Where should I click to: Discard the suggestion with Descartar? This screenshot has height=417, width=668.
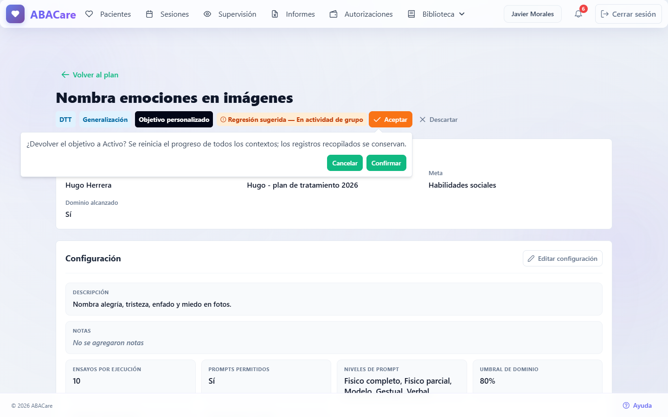coord(438,120)
